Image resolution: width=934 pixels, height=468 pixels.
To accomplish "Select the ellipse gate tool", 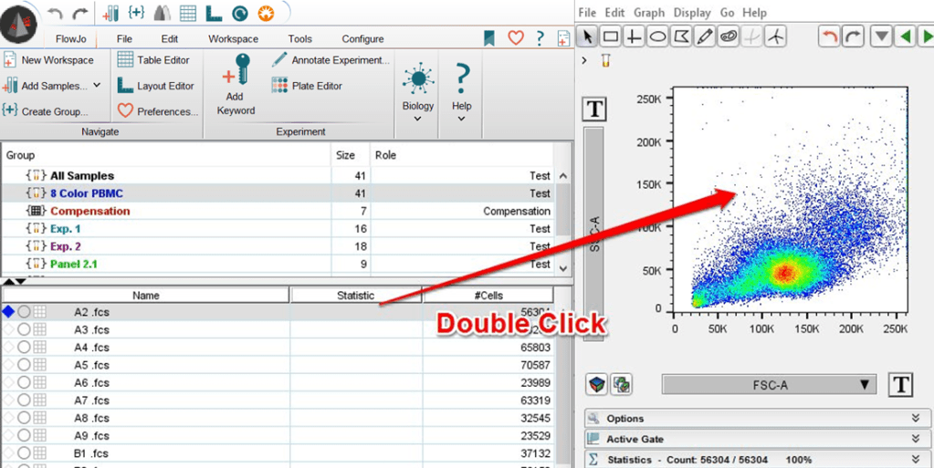I will 656,36.
